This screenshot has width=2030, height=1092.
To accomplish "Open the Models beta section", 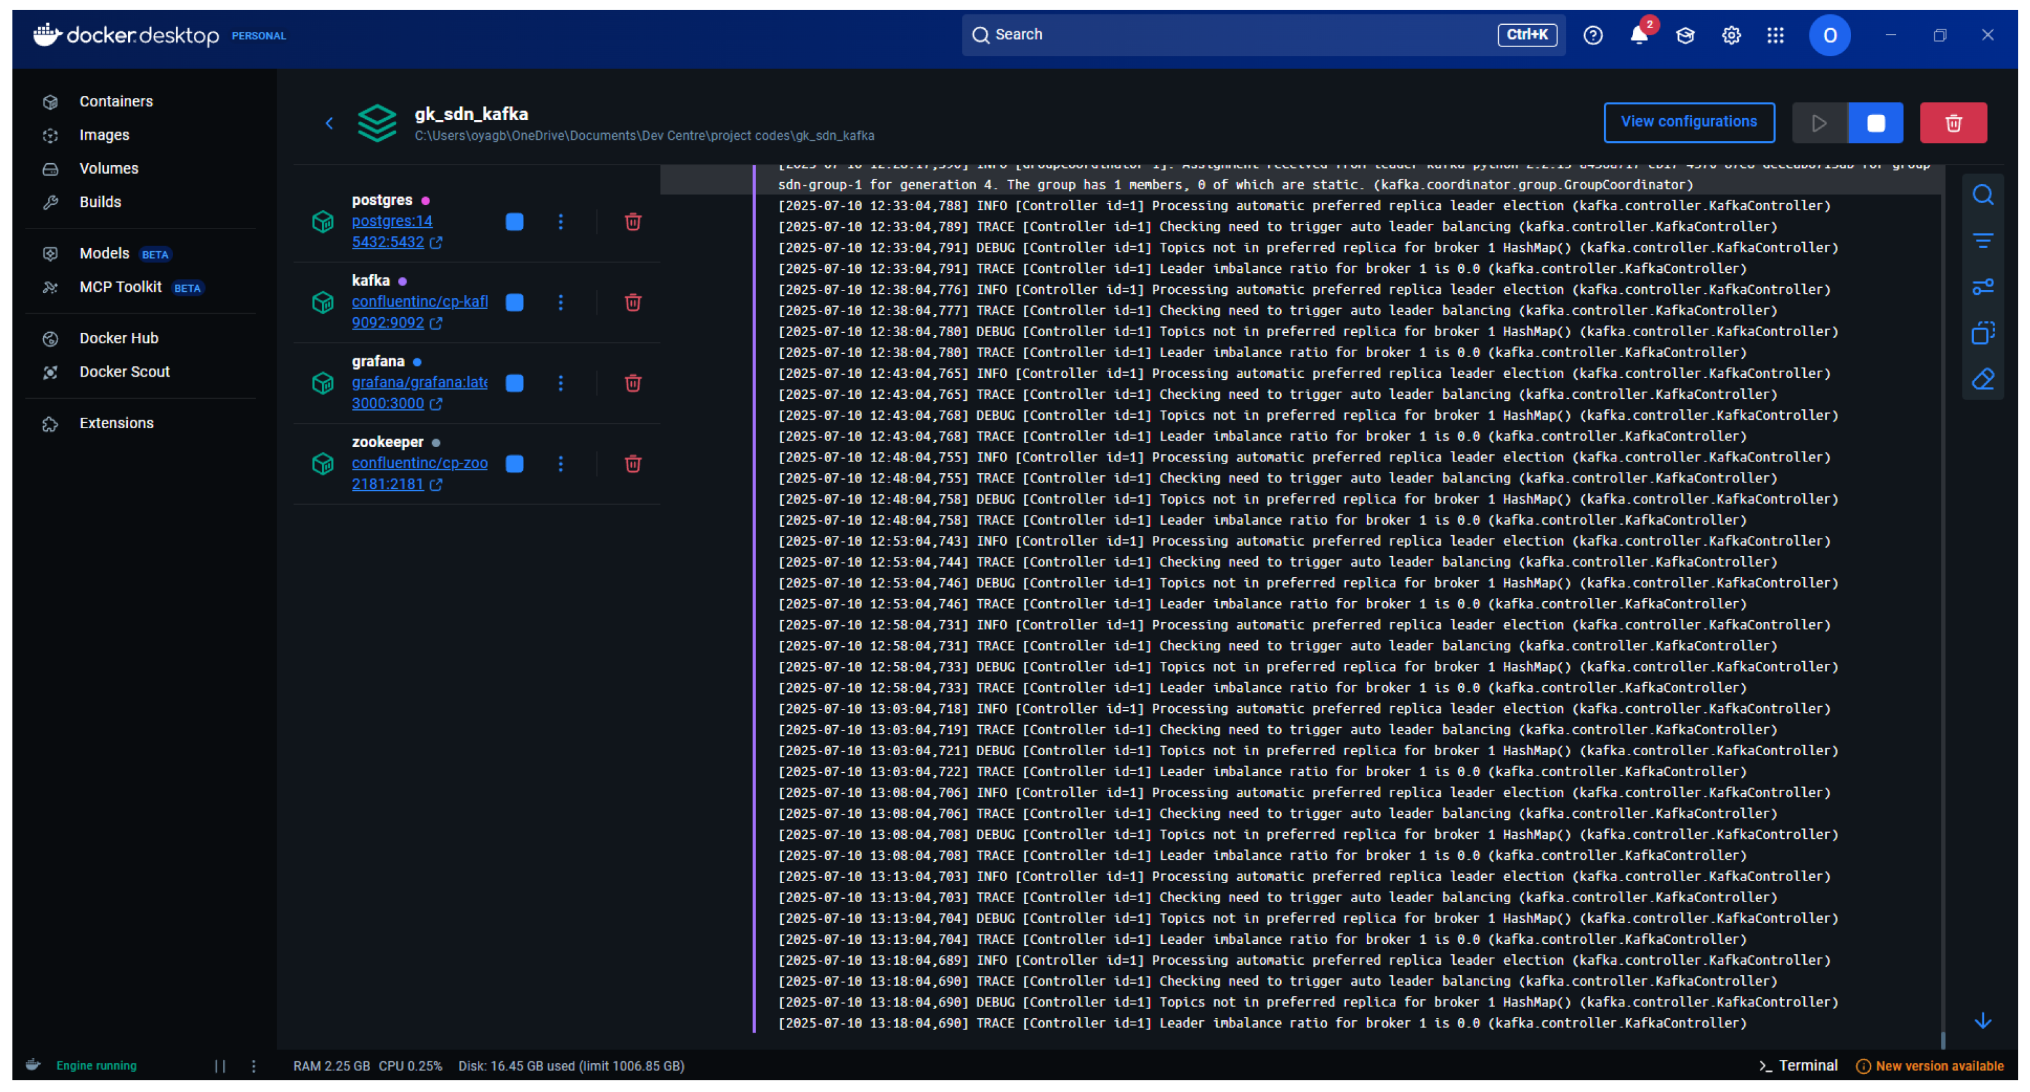I will pos(104,254).
